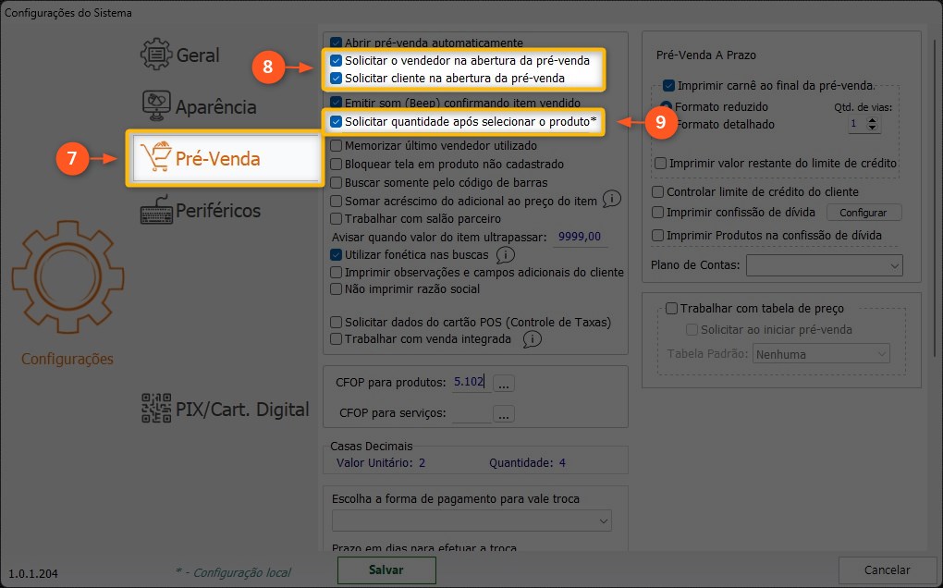The height and width of the screenshot is (588, 943).
Task: Click info icon beside 'Somar acréscimo do adicional'
Action: tap(611, 199)
